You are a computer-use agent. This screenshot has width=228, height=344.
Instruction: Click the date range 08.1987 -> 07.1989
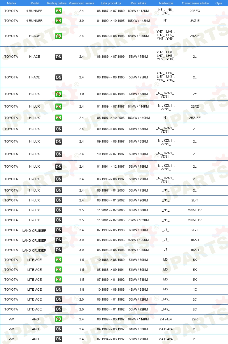pyautogui.click(x=111, y=11)
